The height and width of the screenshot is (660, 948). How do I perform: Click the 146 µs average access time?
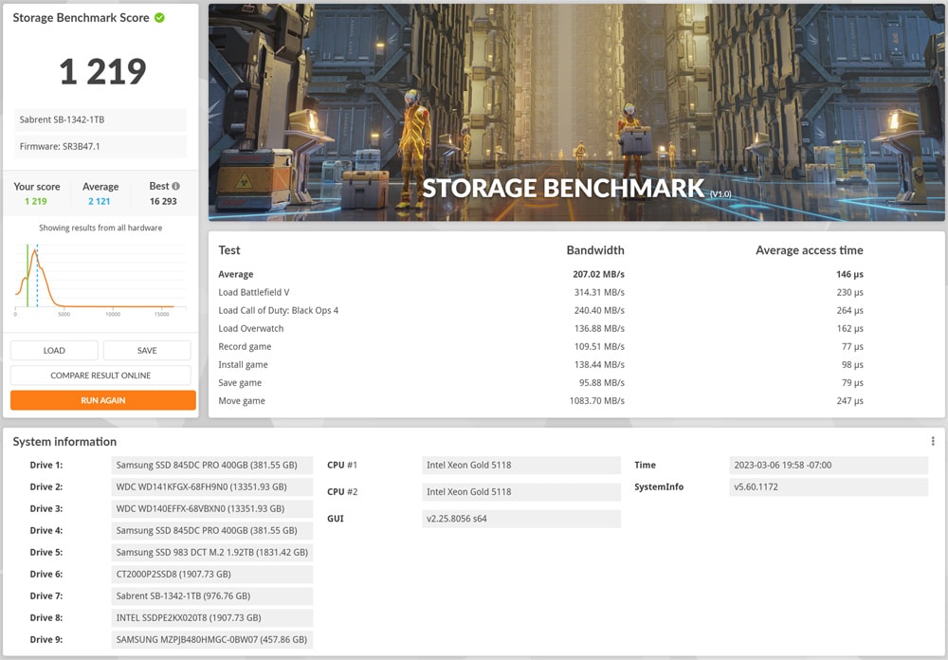(x=849, y=274)
